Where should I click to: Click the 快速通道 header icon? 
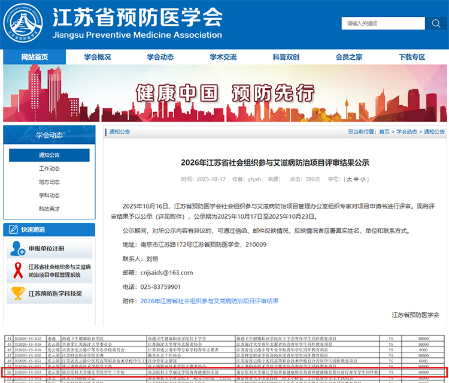tap(13, 230)
